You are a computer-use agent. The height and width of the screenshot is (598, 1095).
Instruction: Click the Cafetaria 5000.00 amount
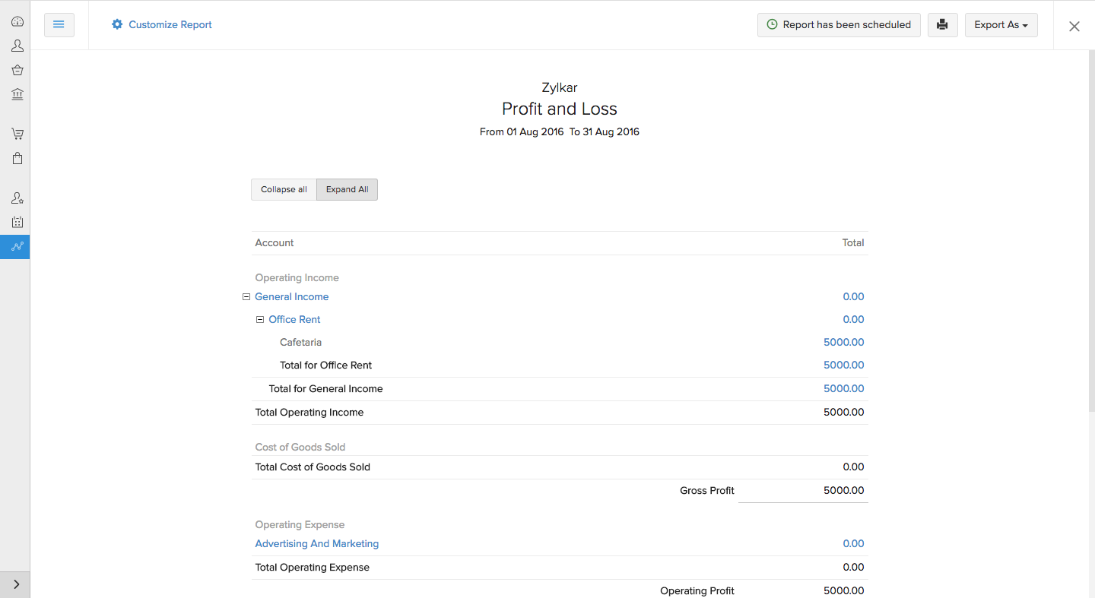tap(843, 343)
